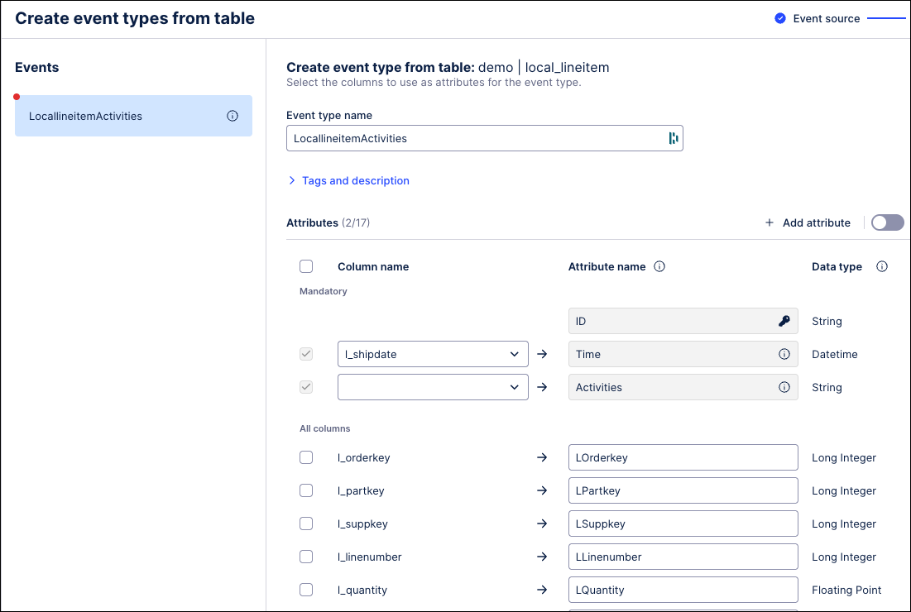Click the info icon on LocallineitemActivities sidebar entry

pos(232,116)
